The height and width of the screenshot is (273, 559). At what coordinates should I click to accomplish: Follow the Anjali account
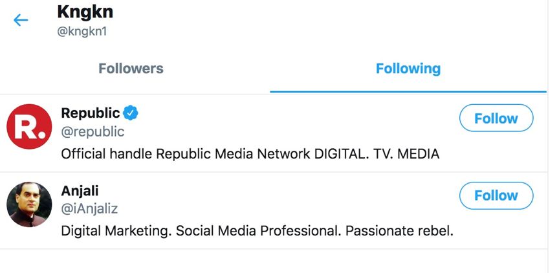click(x=496, y=195)
